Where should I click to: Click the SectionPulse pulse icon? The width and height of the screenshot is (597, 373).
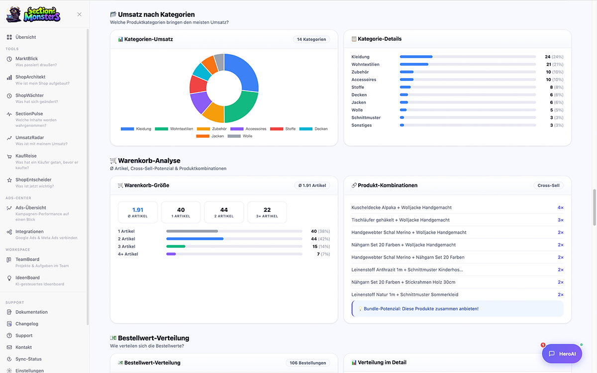9,114
